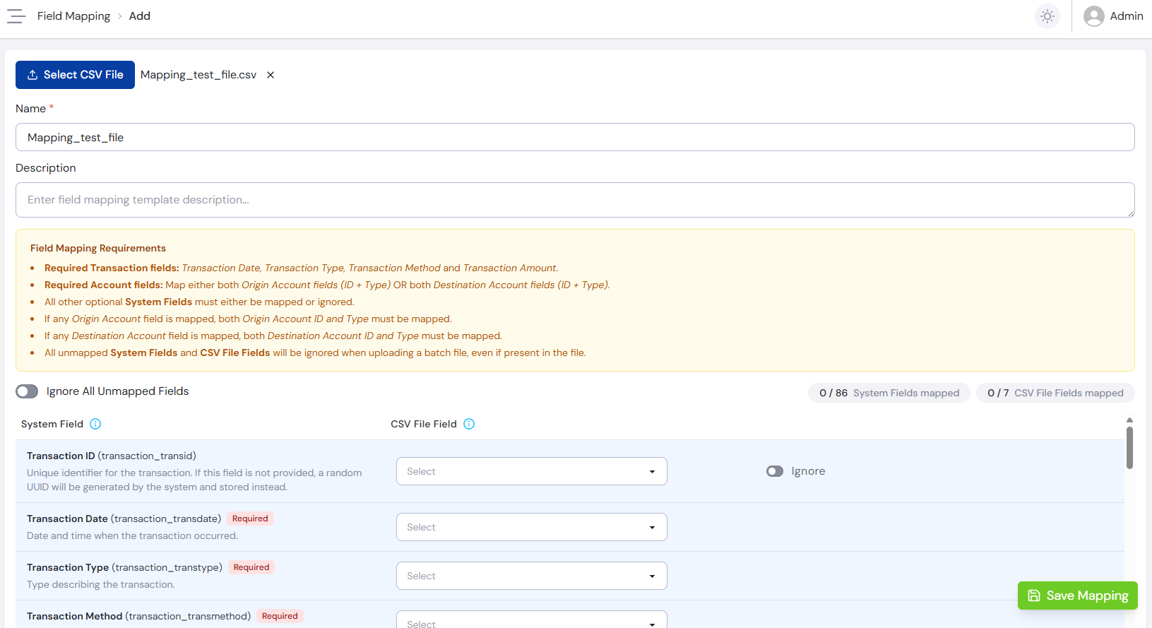Click the Add breadcrumb item
This screenshot has width=1152, height=628.
(x=140, y=16)
